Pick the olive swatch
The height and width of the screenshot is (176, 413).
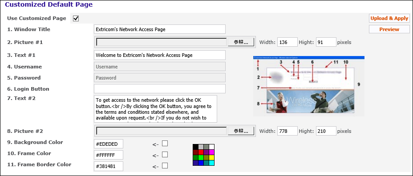coord(206,157)
